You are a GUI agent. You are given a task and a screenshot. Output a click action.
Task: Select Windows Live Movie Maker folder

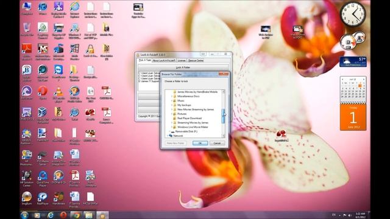click(x=193, y=127)
